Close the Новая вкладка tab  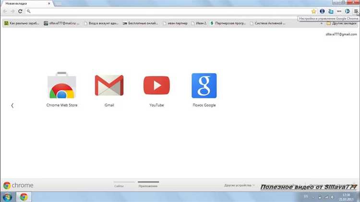point(49,3)
